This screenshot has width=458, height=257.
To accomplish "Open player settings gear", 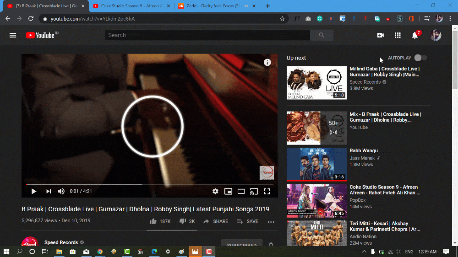I will pyautogui.click(x=215, y=191).
